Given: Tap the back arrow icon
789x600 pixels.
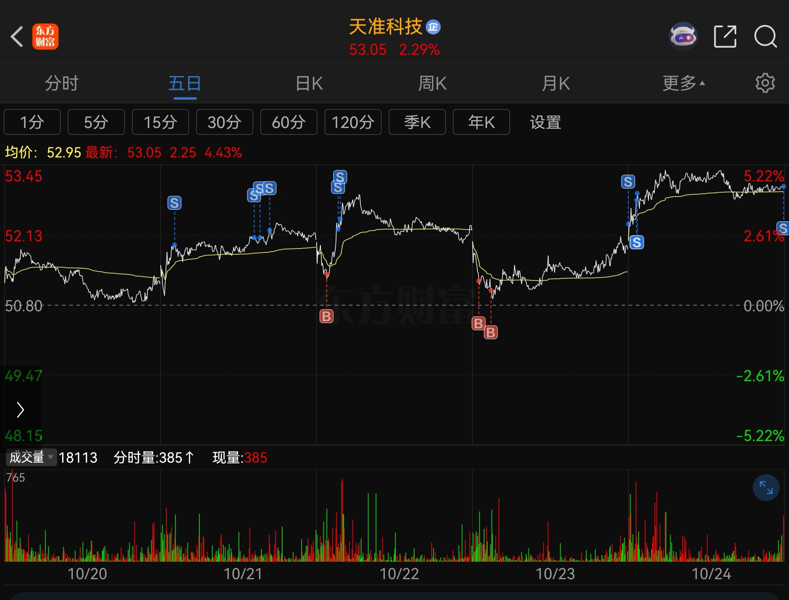Looking at the screenshot, I should click(17, 37).
